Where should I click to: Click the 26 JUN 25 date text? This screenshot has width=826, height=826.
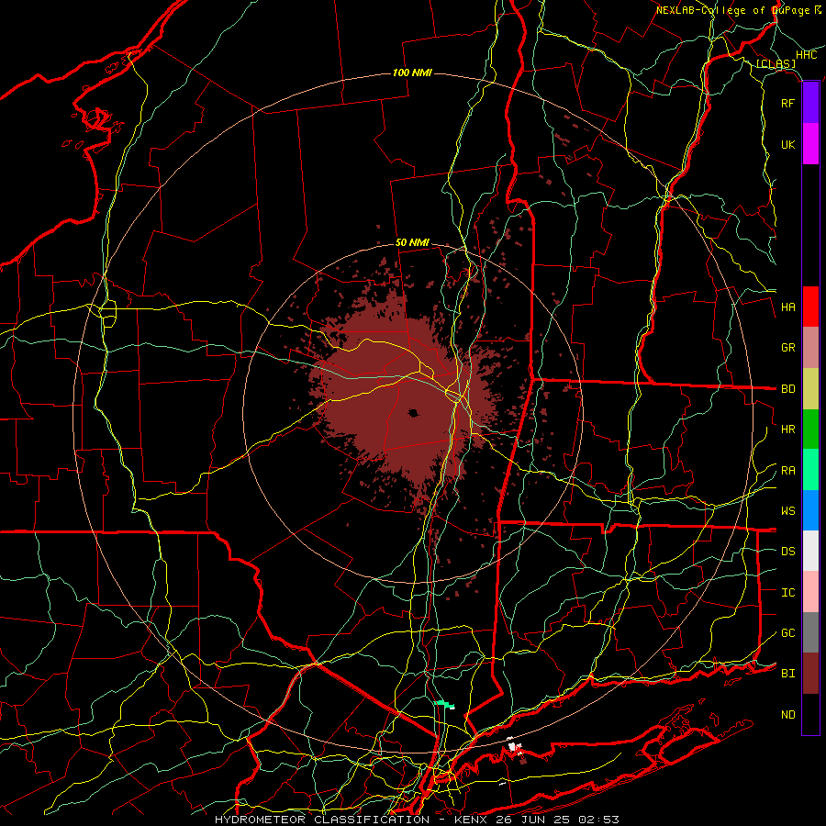(533, 820)
